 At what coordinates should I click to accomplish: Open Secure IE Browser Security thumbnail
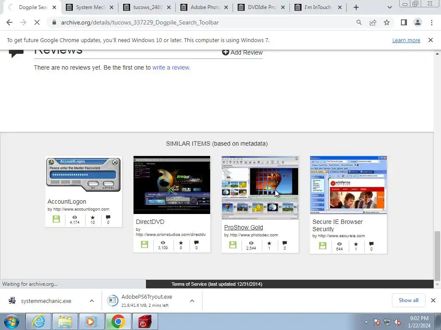click(x=348, y=185)
